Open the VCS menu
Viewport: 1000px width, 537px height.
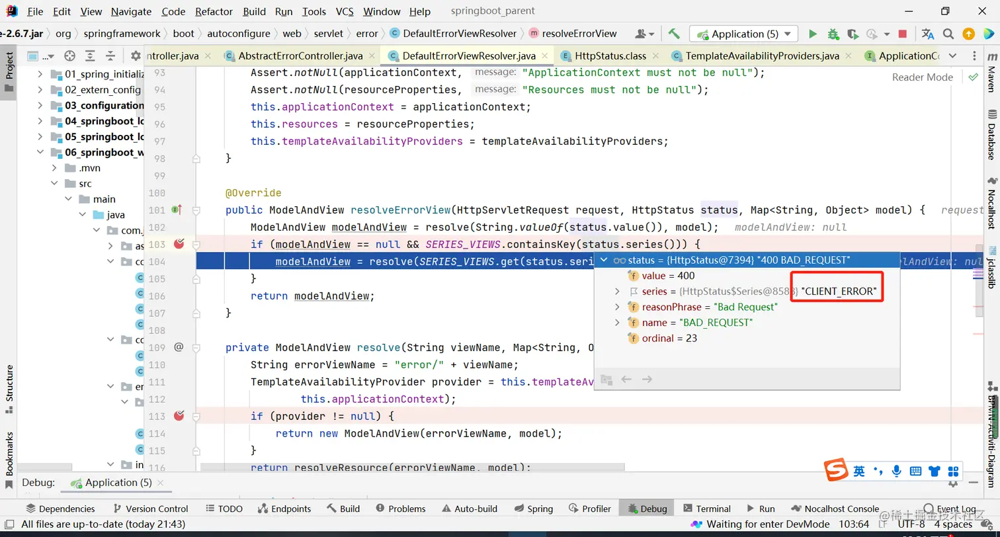click(345, 11)
